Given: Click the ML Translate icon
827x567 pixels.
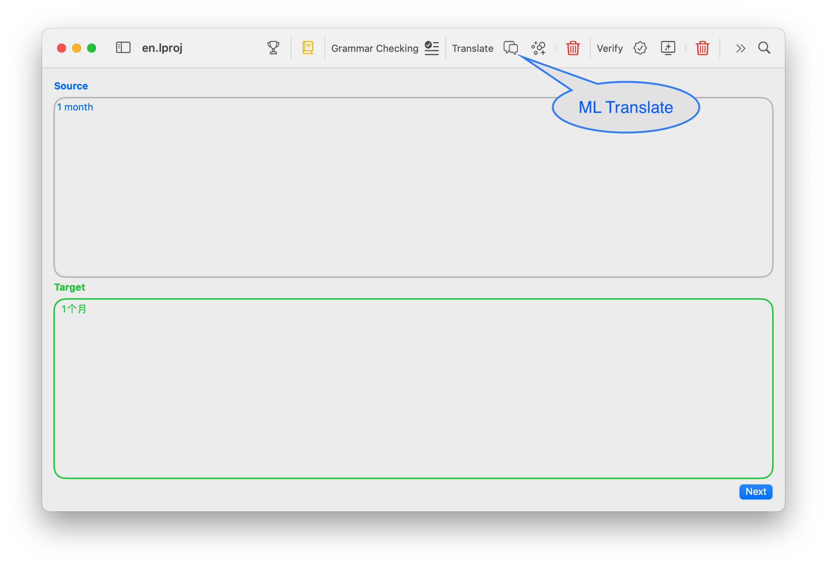Looking at the screenshot, I should pos(538,48).
